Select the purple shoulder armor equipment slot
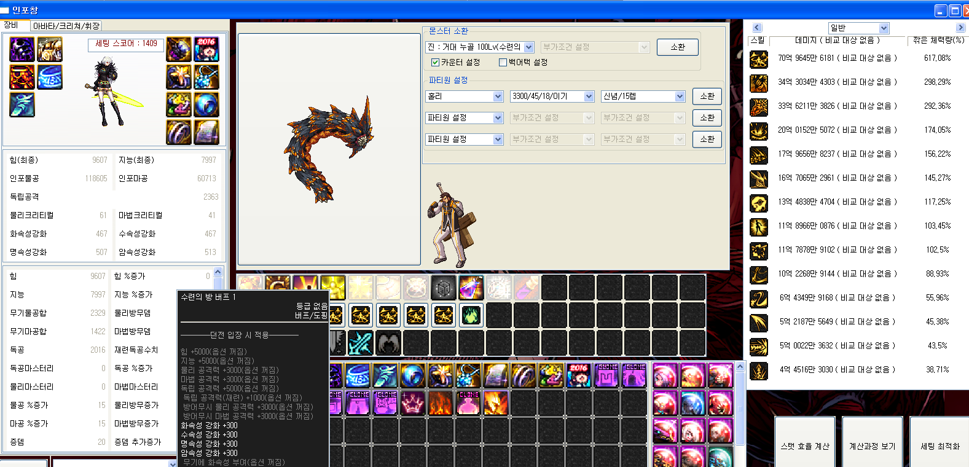The image size is (969, 467). (22, 49)
